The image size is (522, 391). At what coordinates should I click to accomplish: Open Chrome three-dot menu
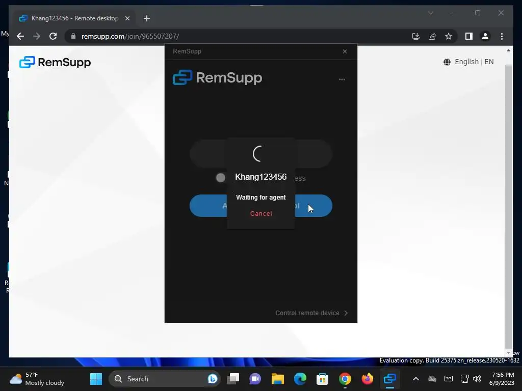pyautogui.click(x=502, y=36)
